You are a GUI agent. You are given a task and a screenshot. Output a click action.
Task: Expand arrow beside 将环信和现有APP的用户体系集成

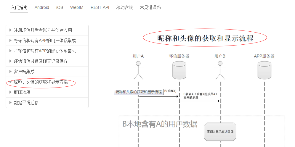[10, 41]
